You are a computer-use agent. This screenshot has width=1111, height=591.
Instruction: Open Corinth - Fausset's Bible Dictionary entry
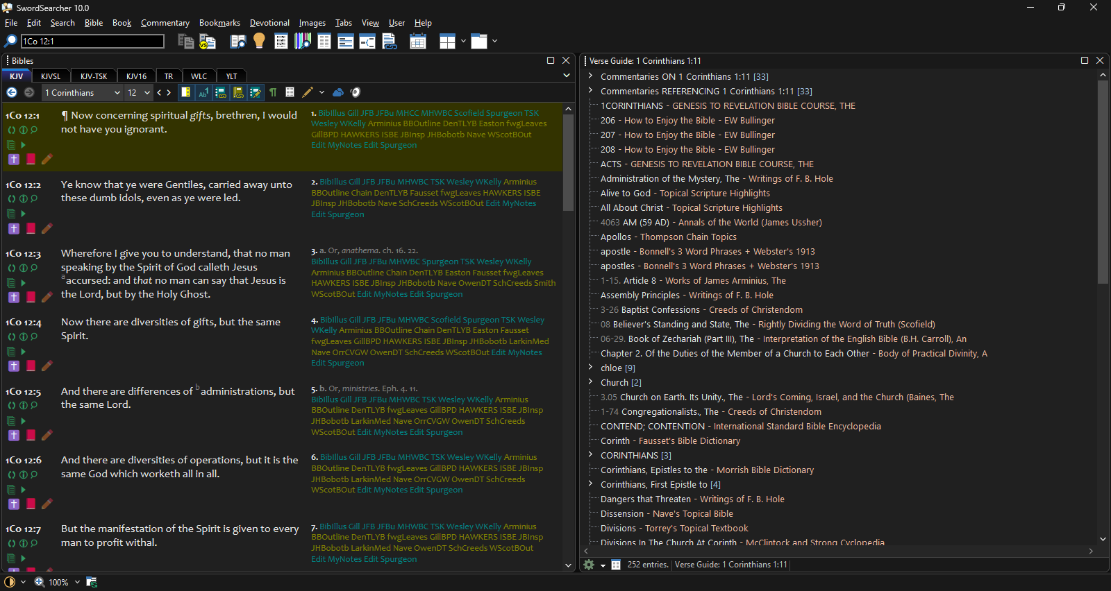(670, 441)
